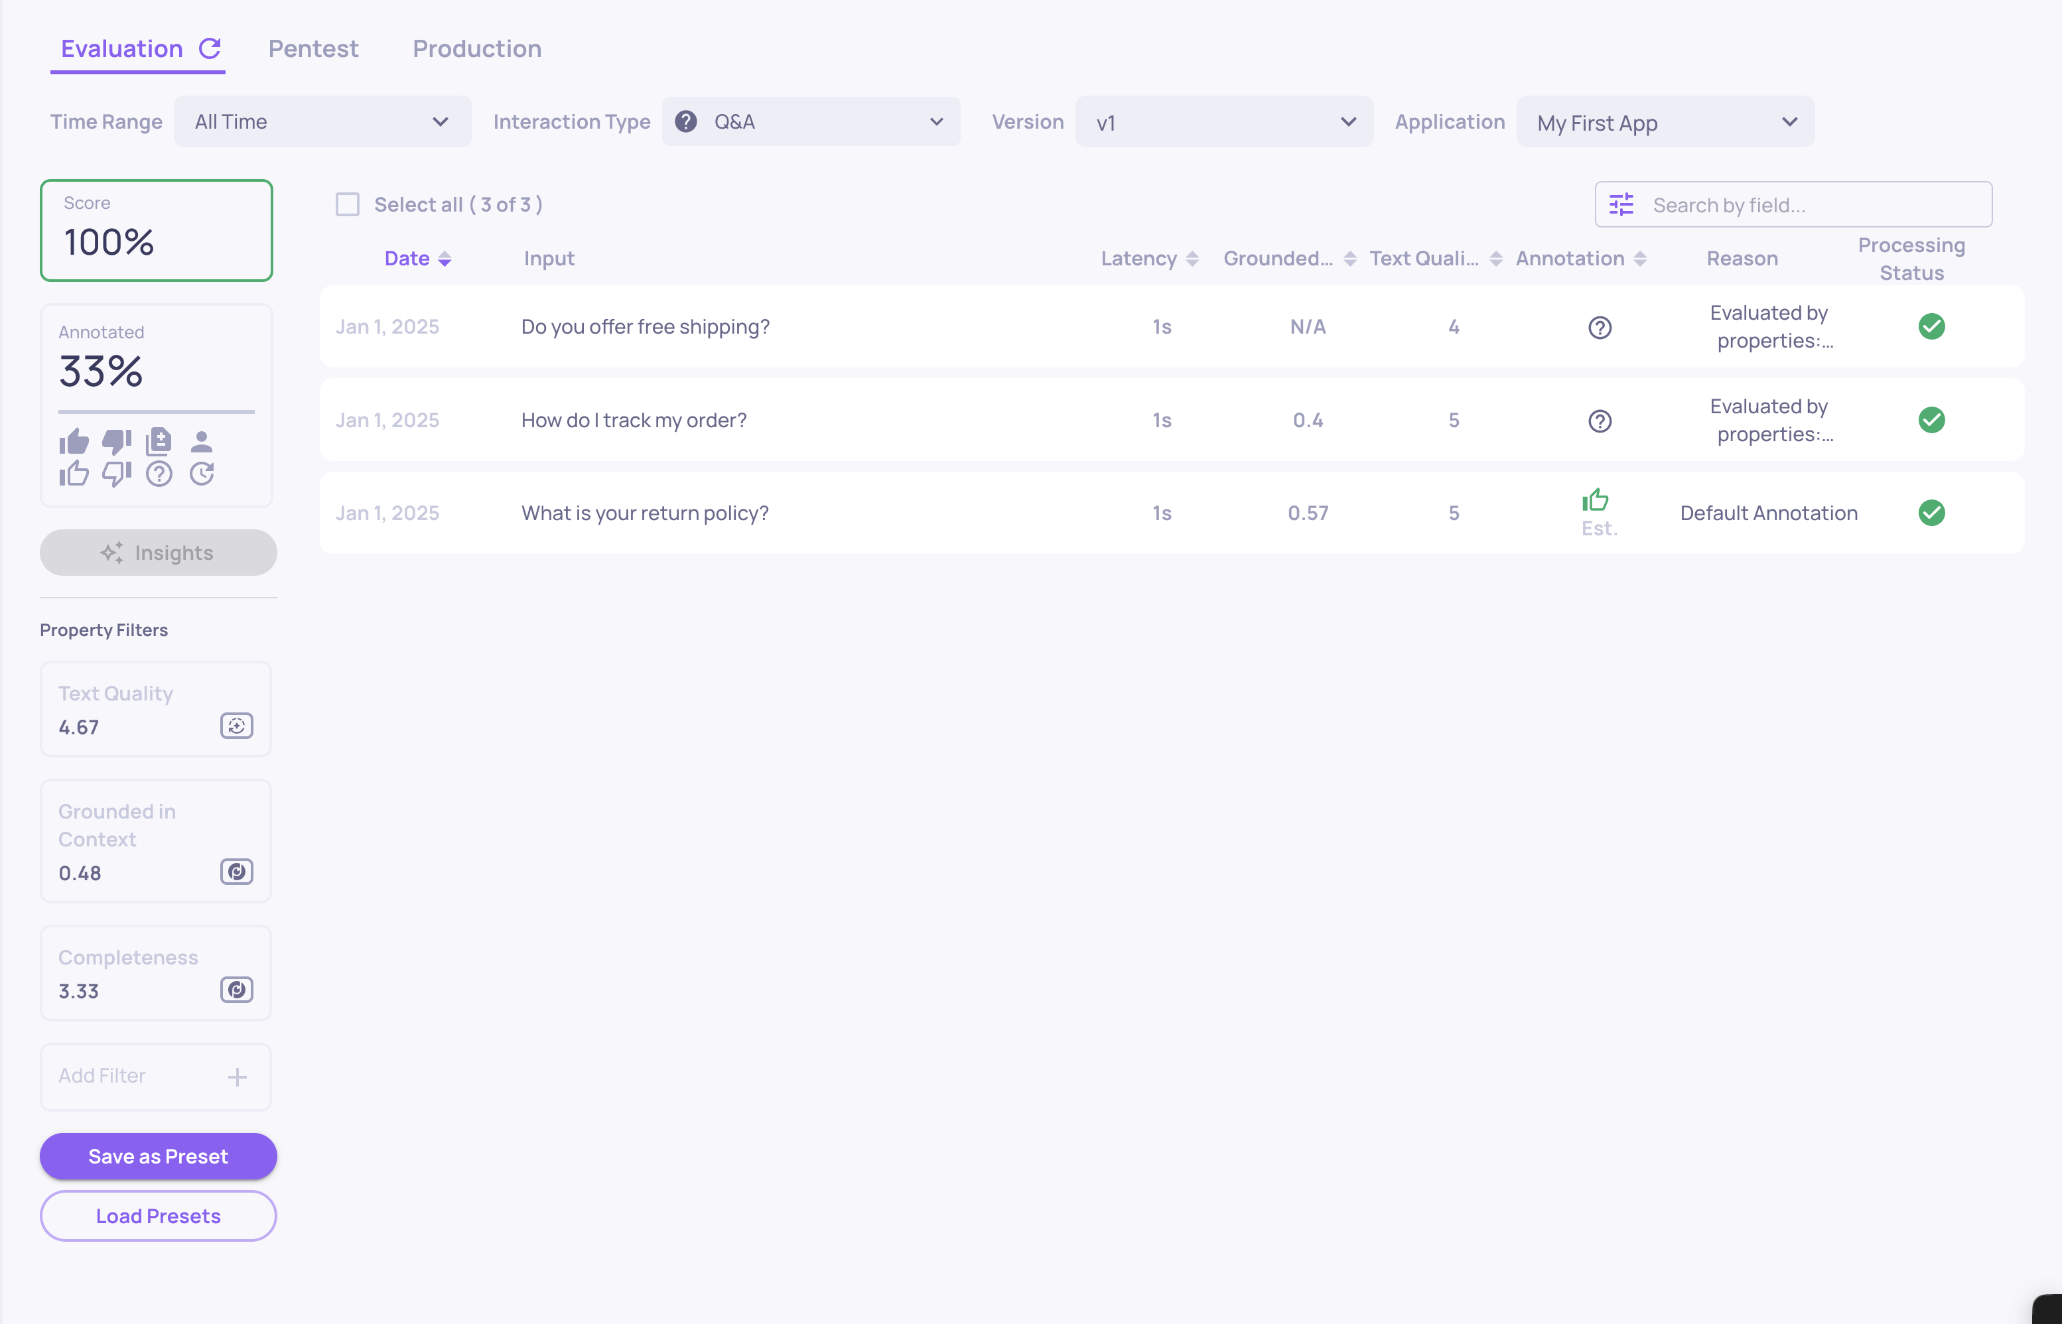Screen dimensions: 2062x1324
Task: Switch to the Production tab
Action: [476, 48]
